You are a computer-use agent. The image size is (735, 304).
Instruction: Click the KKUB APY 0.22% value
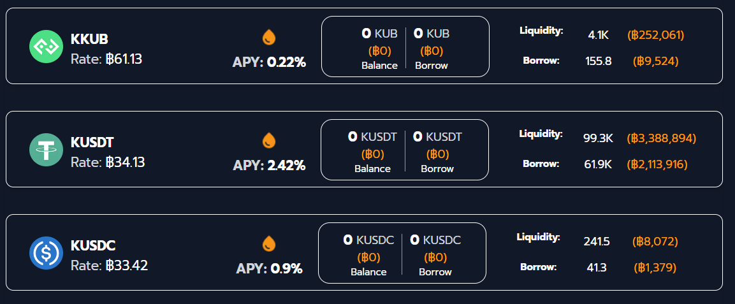tap(286, 62)
